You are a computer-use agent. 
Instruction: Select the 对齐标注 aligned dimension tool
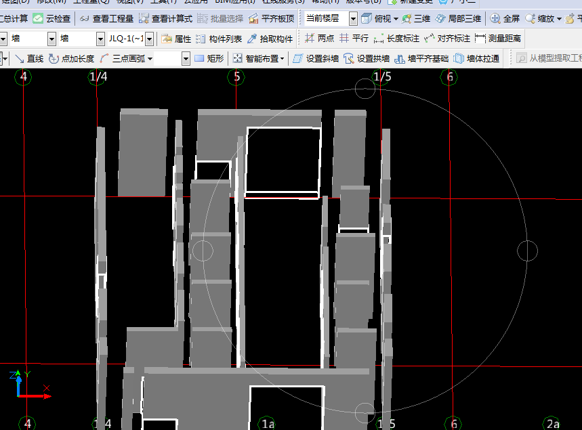coord(447,38)
